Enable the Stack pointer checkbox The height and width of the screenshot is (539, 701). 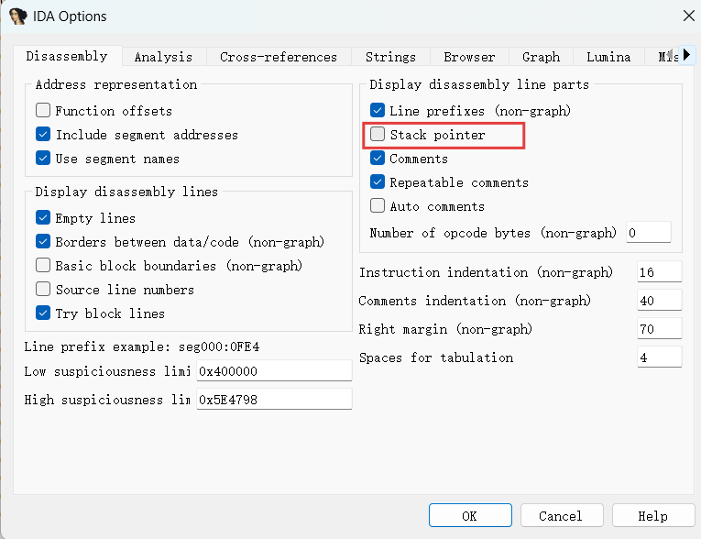point(378,135)
